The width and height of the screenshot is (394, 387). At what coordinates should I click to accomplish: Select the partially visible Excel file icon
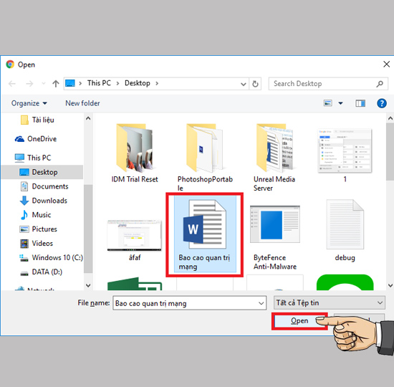click(x=135, y=284)
